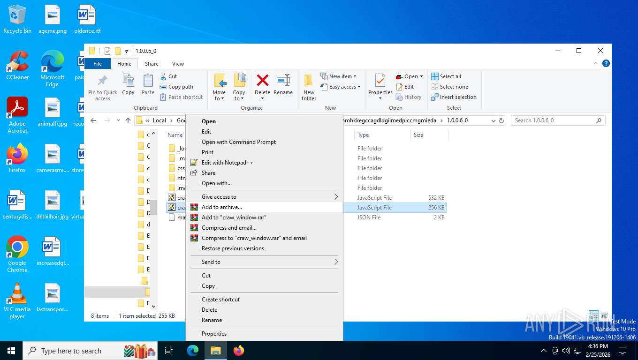This screenshot has height=360, width=638.
Task: Choose Open with... in context menu
Action: click(x=265, y=183)
